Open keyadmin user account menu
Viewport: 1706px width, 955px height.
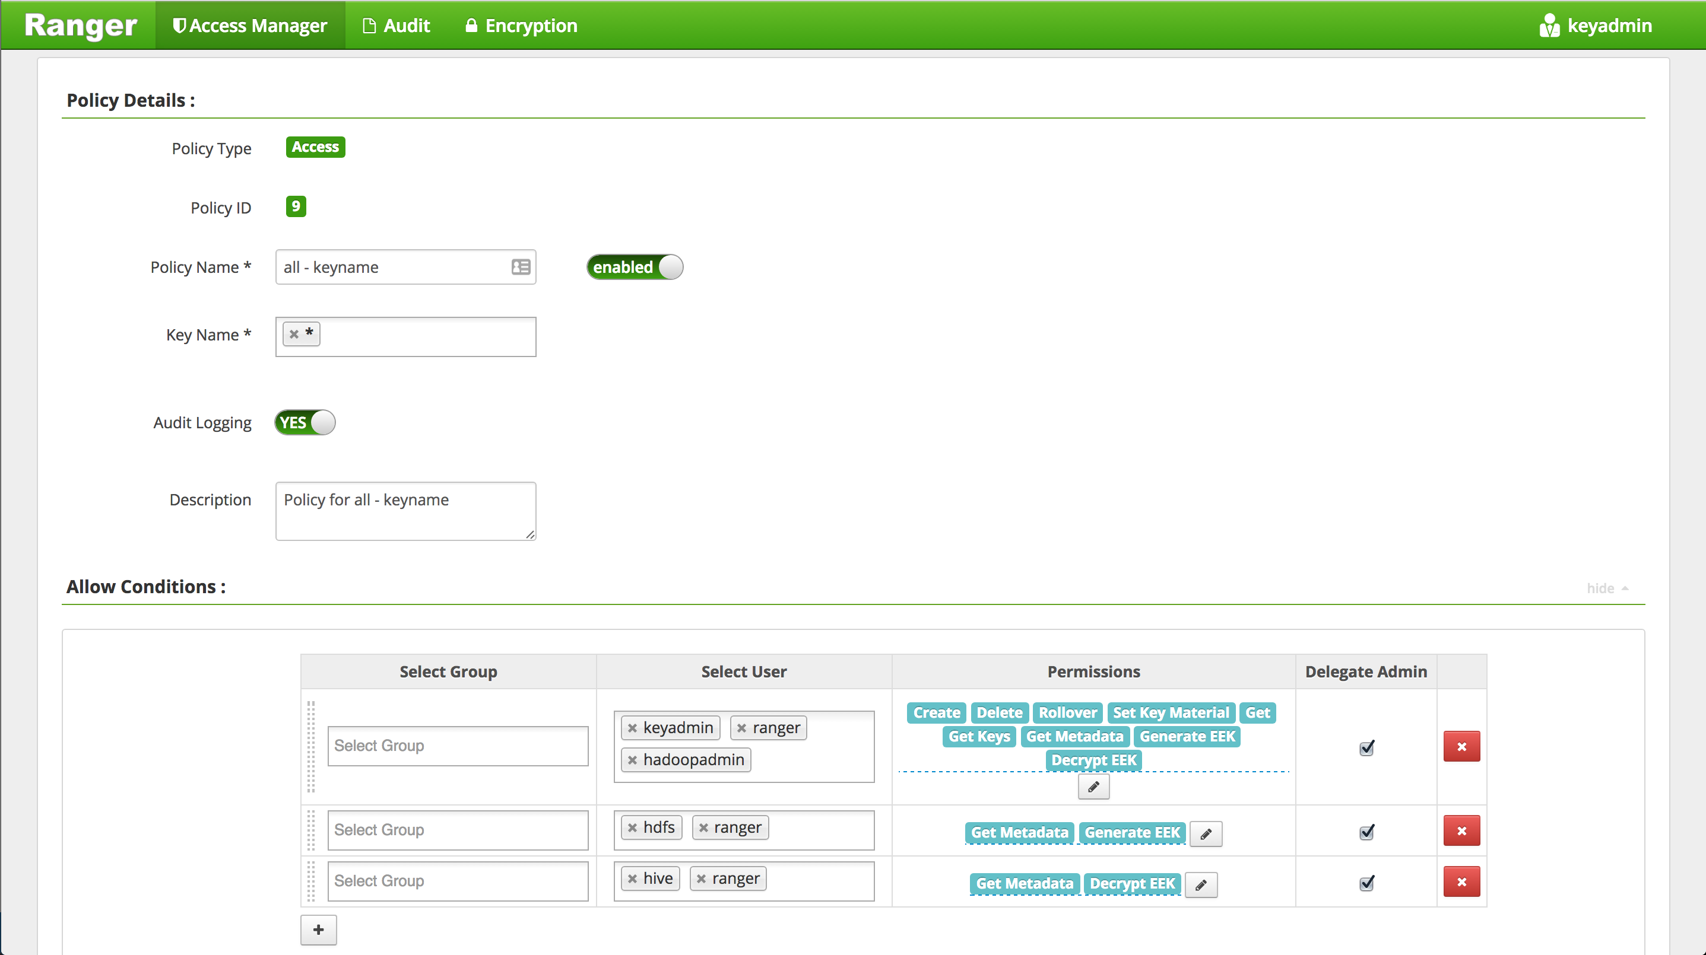[x=1596, y=25]
